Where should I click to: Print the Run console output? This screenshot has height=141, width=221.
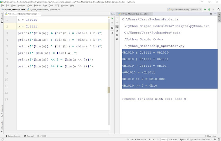[x=117, y=35]
